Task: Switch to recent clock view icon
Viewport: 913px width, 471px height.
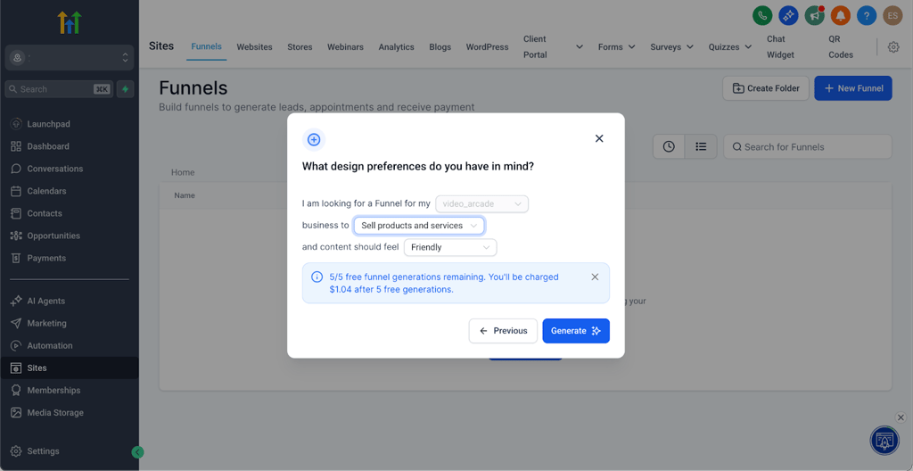Action: (x=669, y=147)
